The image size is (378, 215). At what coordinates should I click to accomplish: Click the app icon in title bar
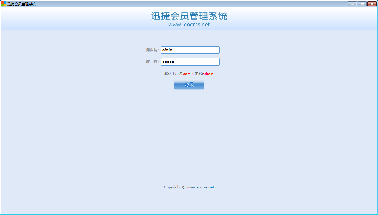point(4,4)
